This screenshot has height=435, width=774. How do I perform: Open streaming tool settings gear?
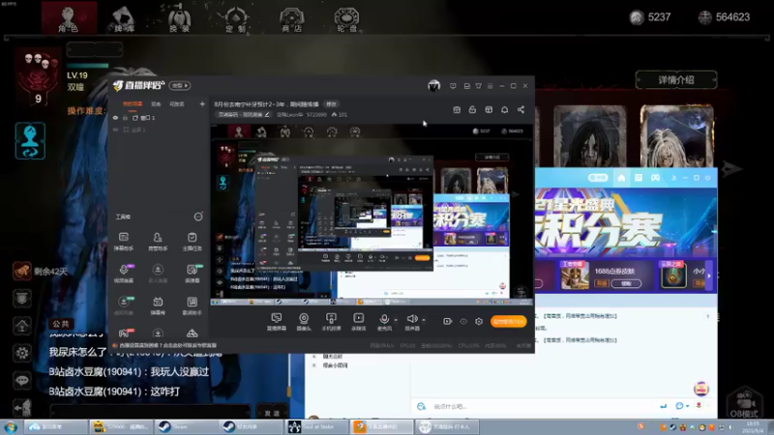click(x=479, y=322)
